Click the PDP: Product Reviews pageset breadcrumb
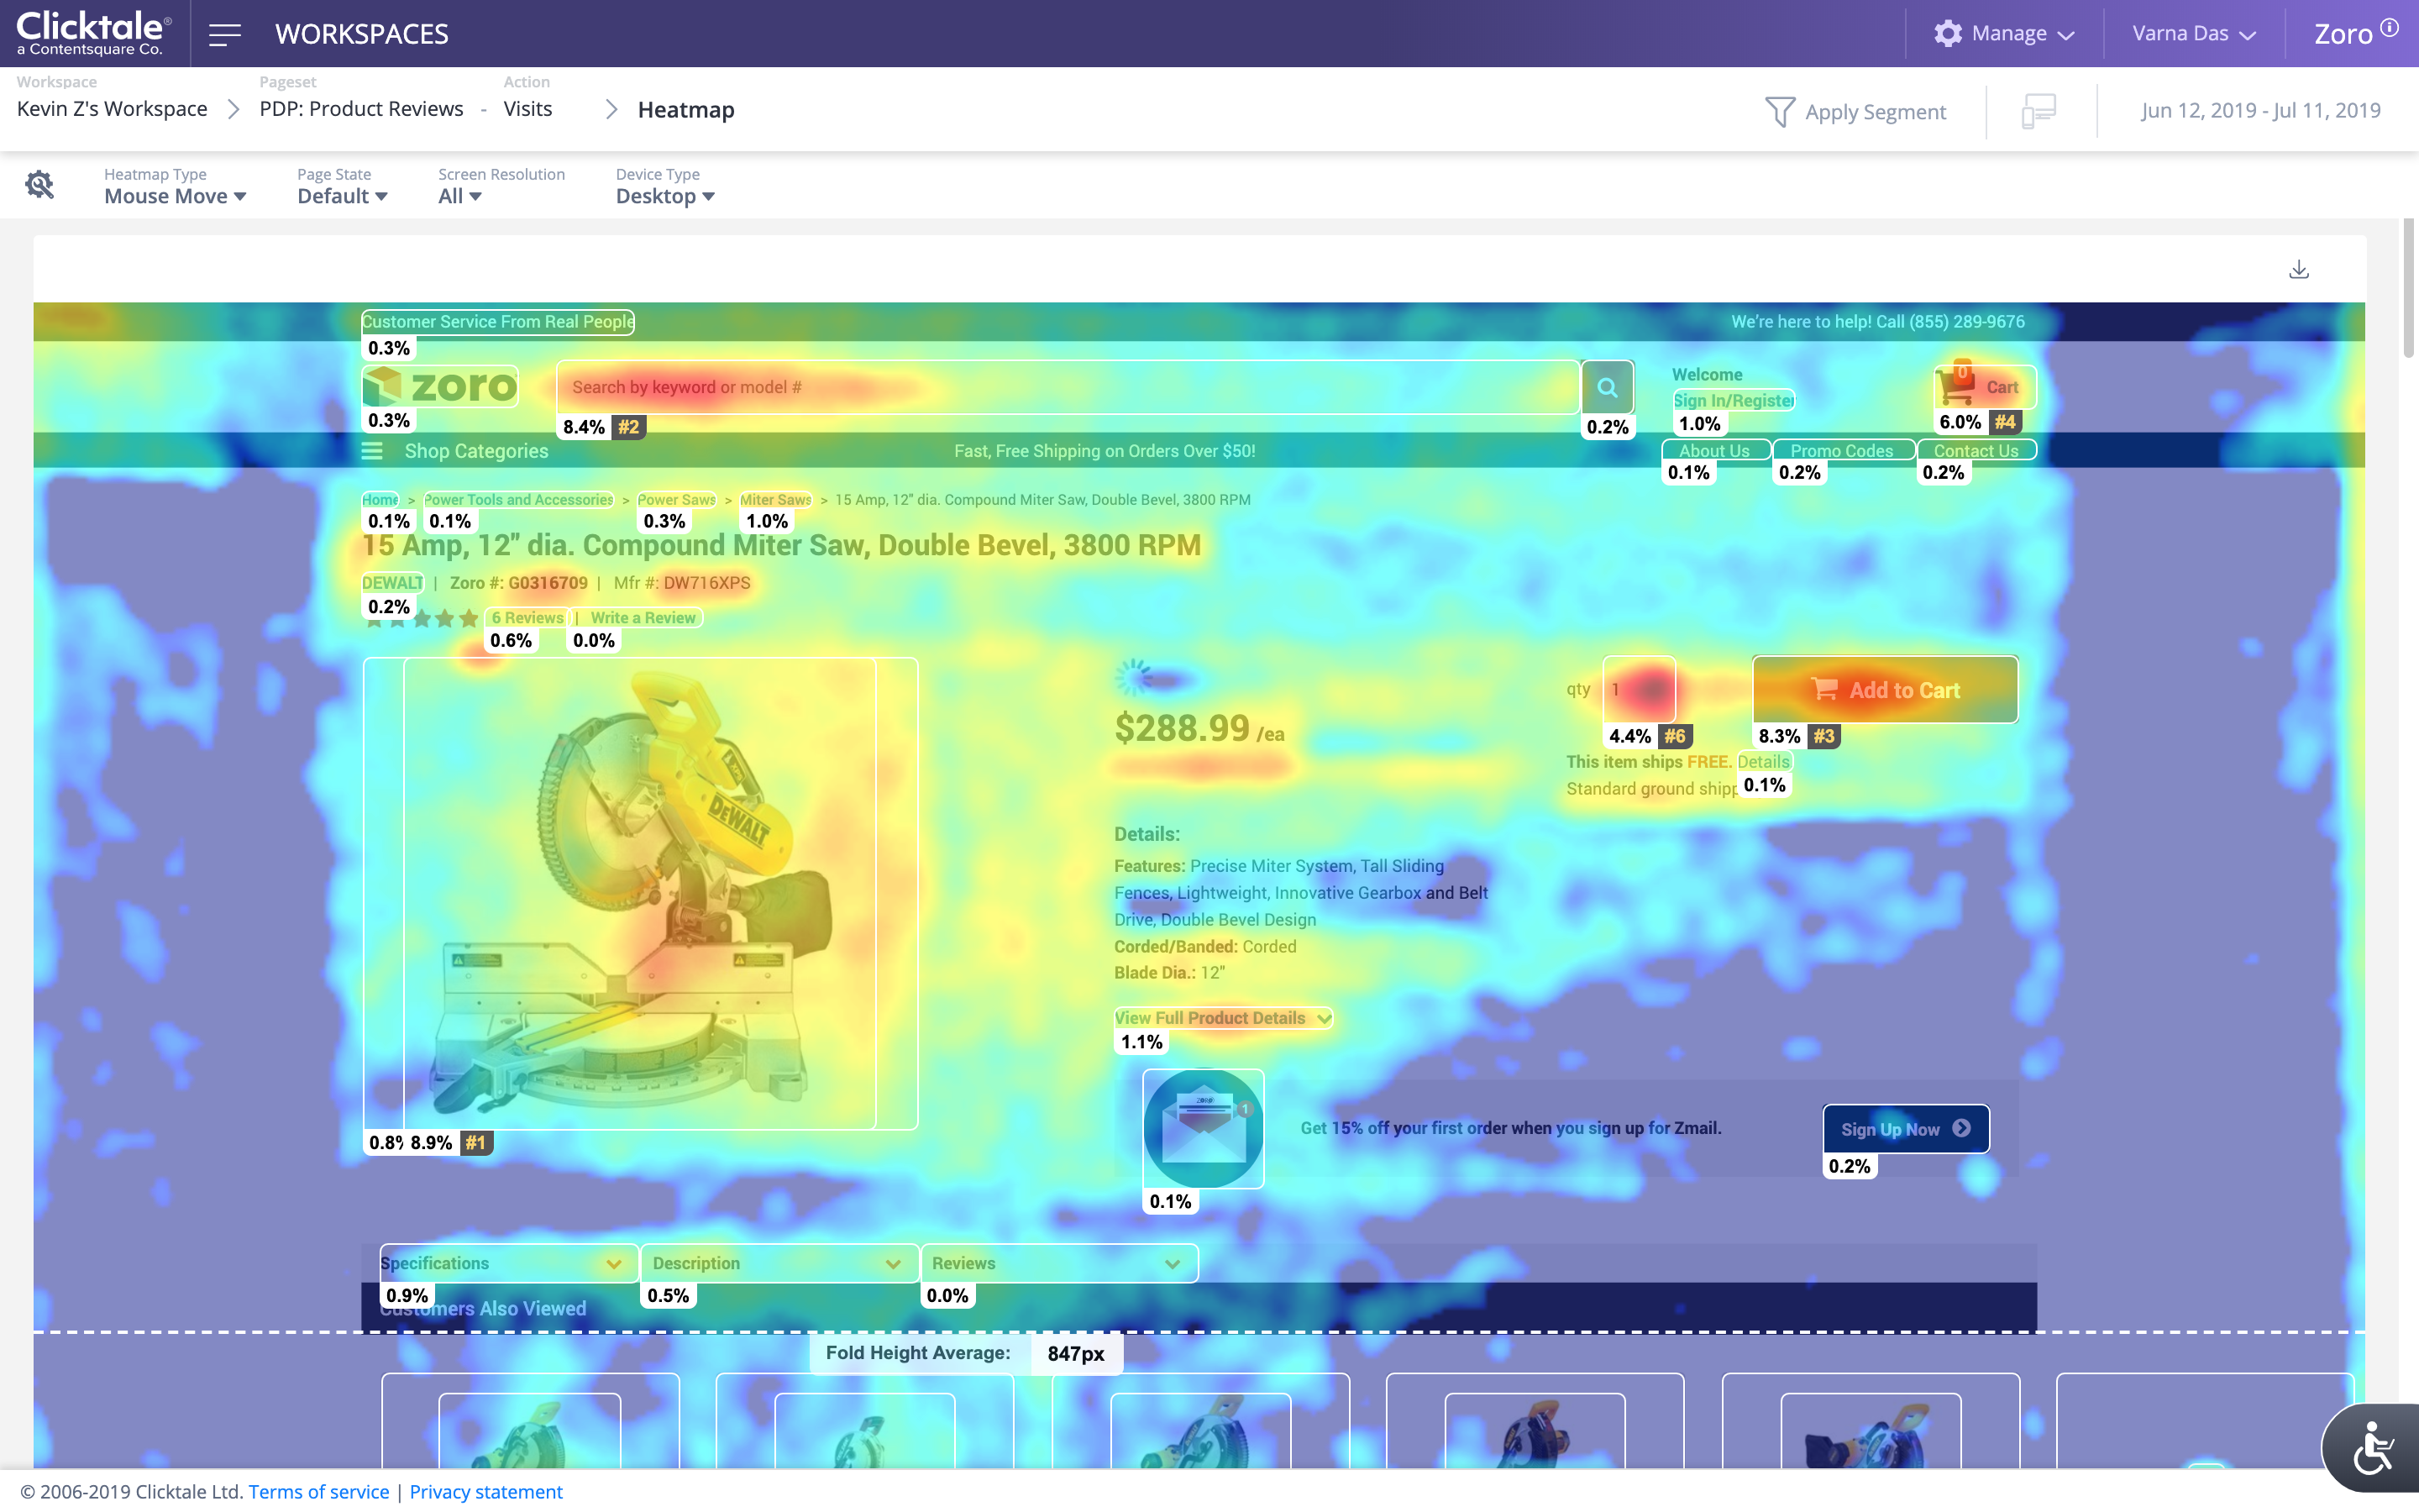This screenshot has width=2419, height=1512. tap(361, 109)
